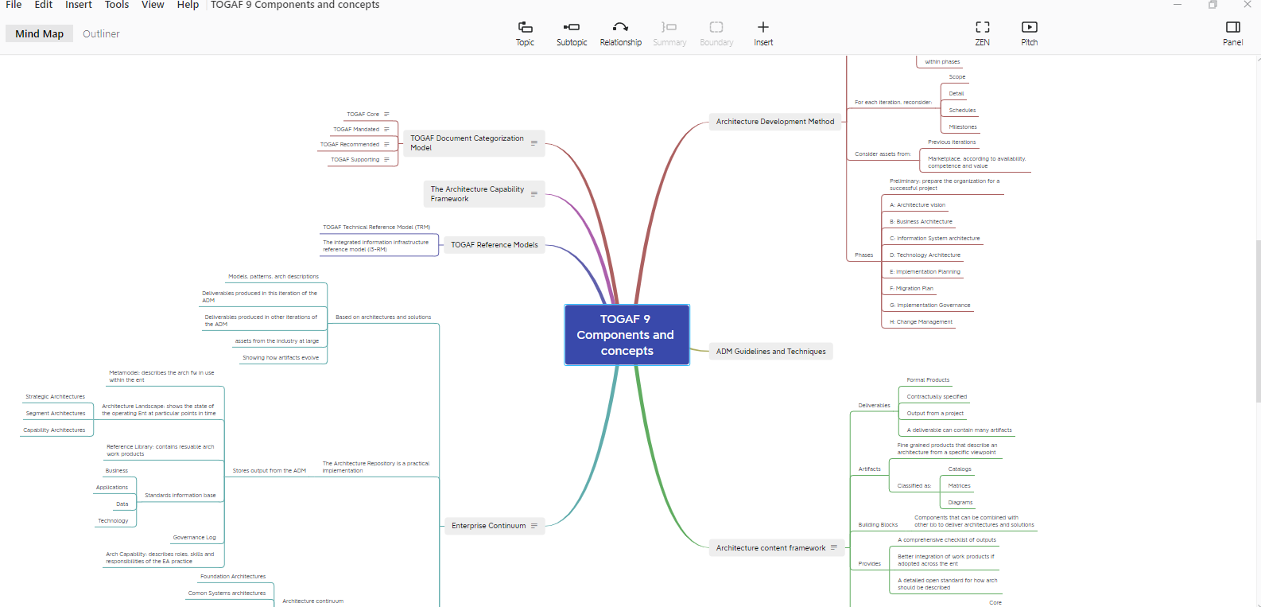Select 'Foundation Architectures' subtopic
Screen dimensions: 1261x607
pyautogui.click(x=233, y=577)
